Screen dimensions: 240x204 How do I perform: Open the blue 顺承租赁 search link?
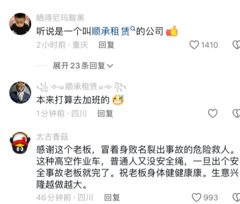[x=111, y=31]
